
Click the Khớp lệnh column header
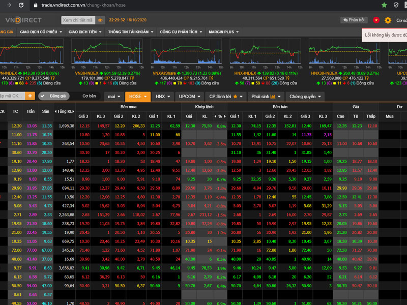pyautogui.click(x=205, y=107)
